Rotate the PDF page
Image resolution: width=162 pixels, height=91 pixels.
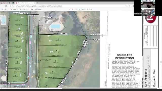pyautogui.click(x=88, y=9)
